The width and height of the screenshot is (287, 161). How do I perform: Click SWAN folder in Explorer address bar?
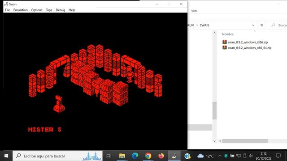[204, 25]
